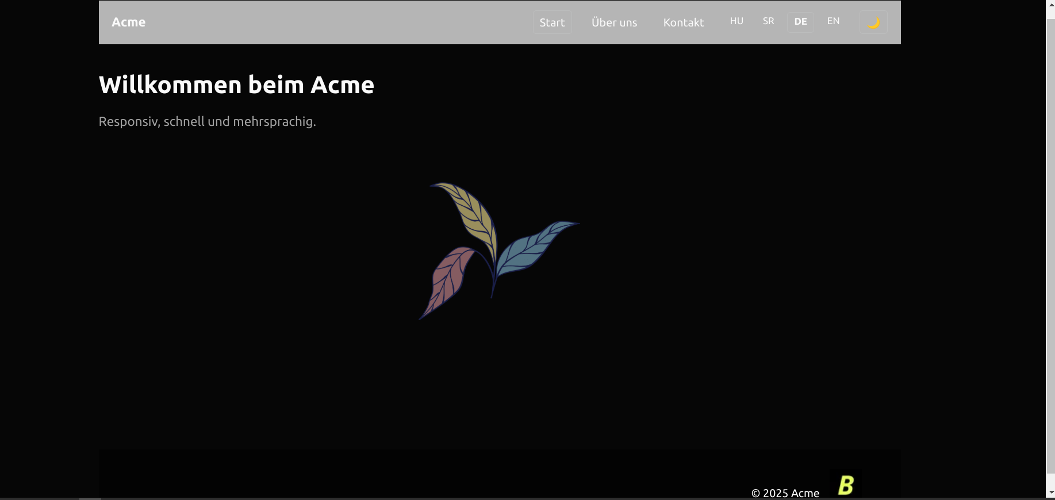Image resolution: width=1055 pixels, height=500 pixels.
Task: Click the Acme brand logo in navbar
Action: click(128, 22)
